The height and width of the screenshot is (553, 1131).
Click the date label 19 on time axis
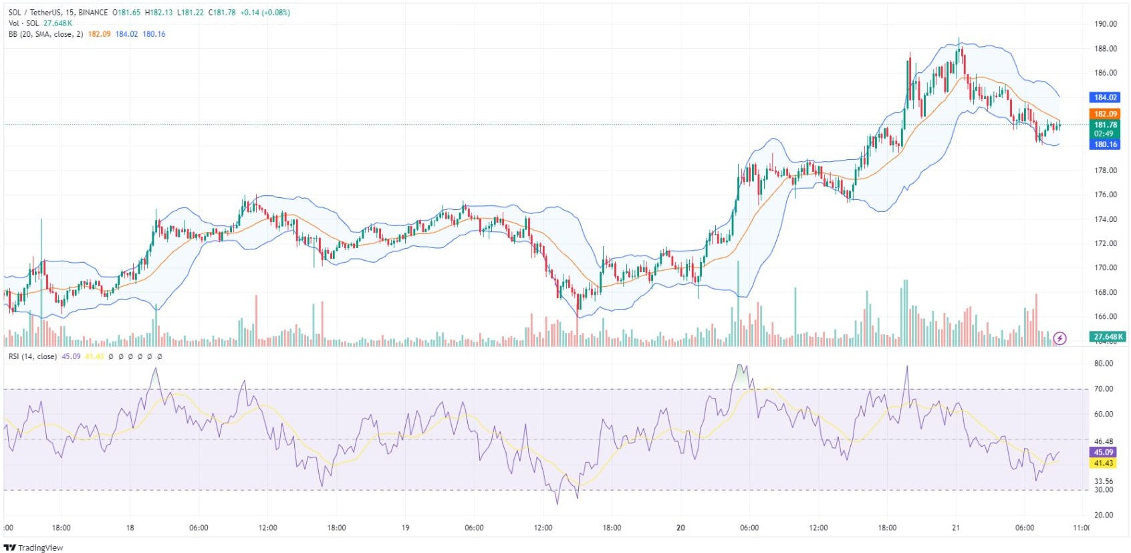[405, 528]
